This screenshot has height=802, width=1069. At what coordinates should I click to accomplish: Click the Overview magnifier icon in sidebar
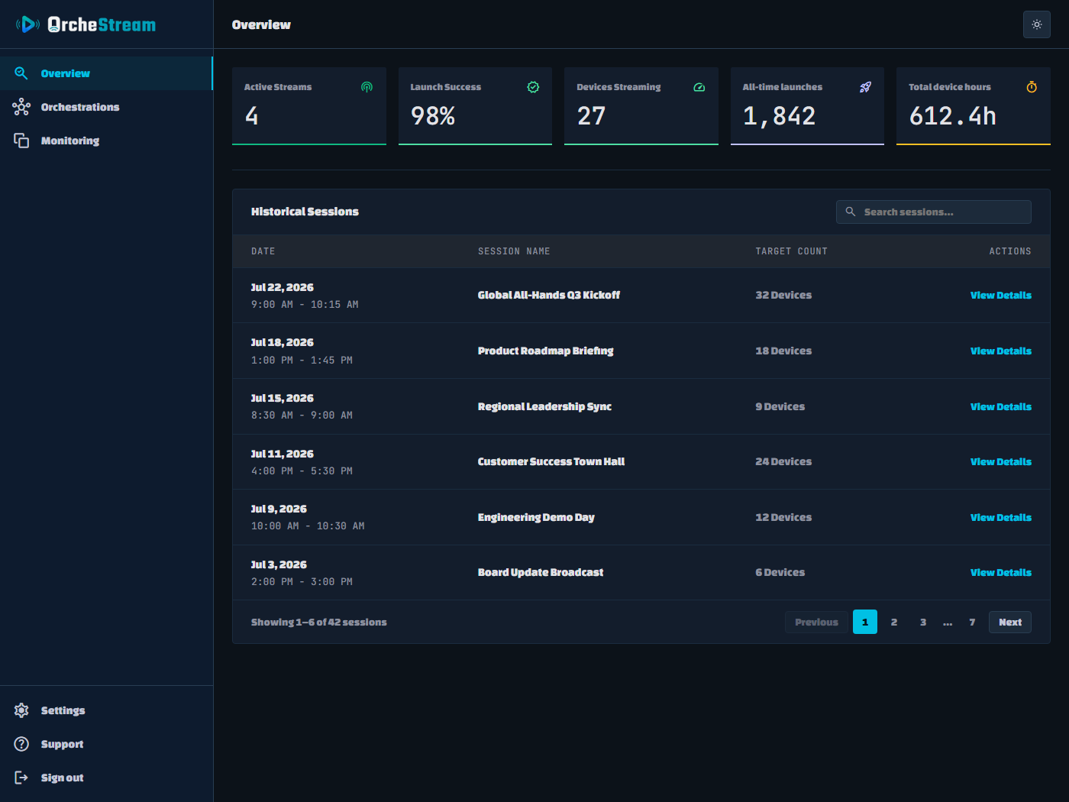pyautogui.click(x=21, y=73)
